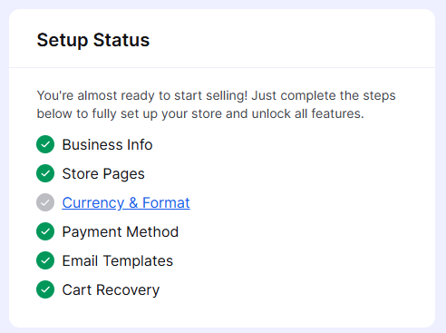Click the Setup Status heading
The image size is (446, 333).
93,40
